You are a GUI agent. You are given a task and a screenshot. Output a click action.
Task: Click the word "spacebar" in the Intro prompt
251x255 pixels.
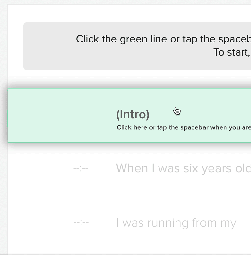(x=193, y=127)
